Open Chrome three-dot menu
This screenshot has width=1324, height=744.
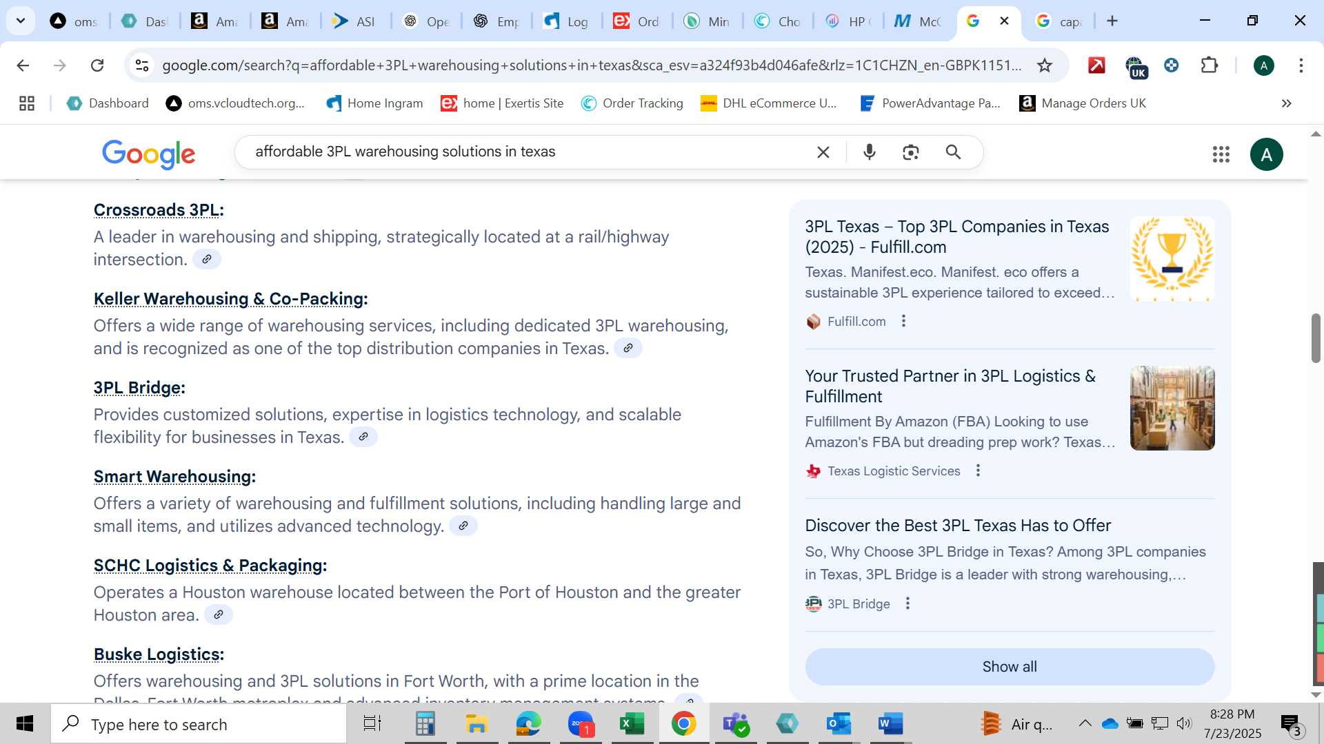coord(1301,65)
